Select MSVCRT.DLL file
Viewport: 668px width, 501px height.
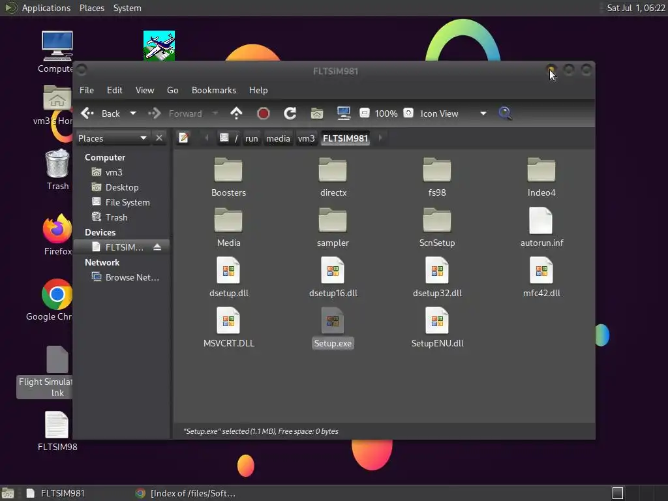tap(228, 328)
